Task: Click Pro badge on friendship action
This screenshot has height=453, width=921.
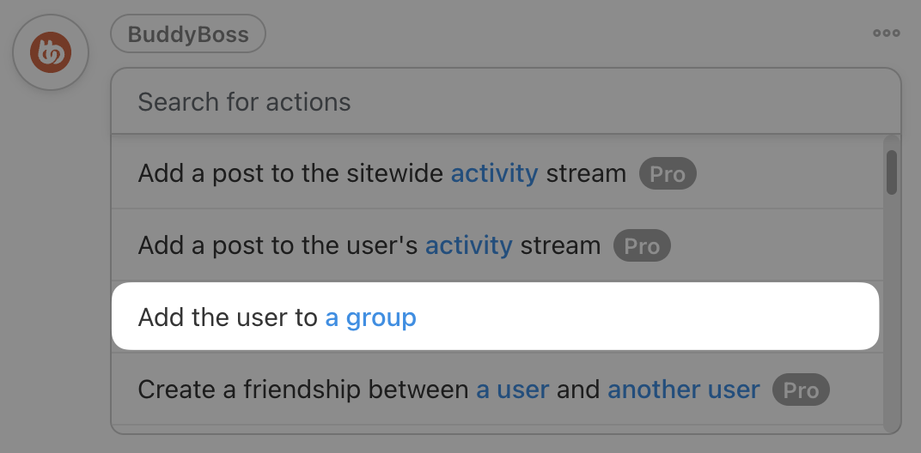Action: point(802,390)
